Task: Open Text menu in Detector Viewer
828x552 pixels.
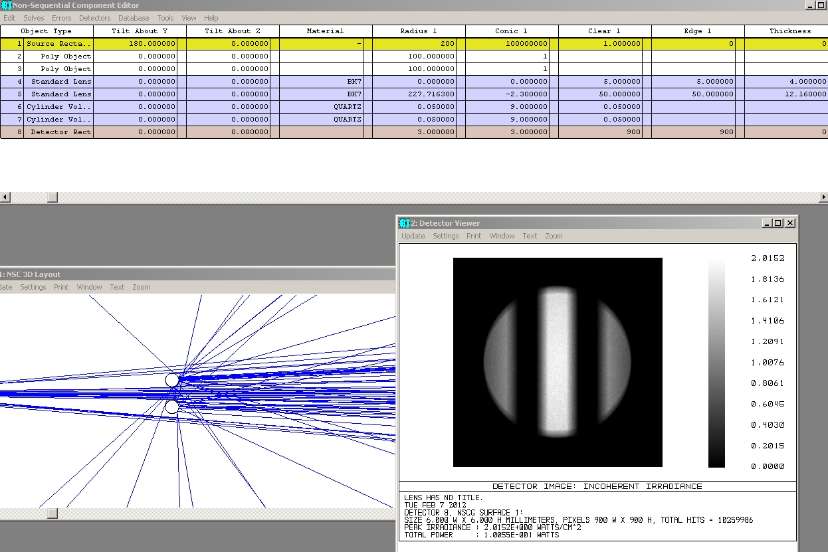Action: pyautogui.click(x=530, y=236)
